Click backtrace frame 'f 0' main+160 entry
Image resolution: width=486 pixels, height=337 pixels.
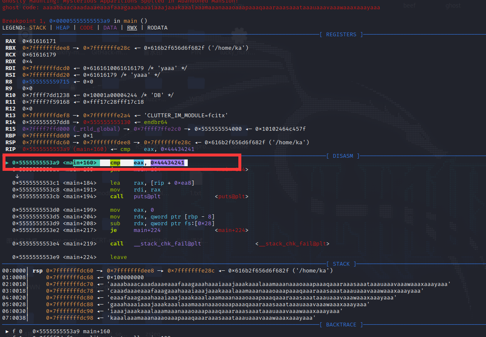(58, 332)
